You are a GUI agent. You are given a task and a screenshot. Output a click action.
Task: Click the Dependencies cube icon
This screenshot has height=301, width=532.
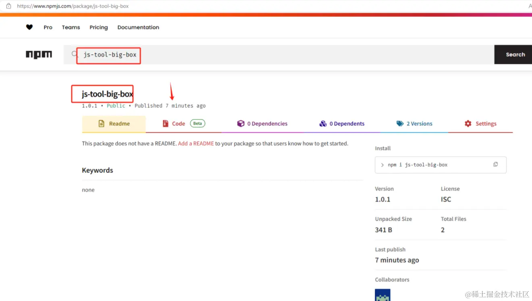point(241,124)
